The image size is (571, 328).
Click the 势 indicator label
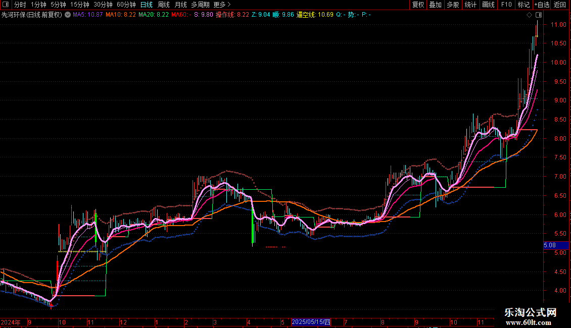353,15
